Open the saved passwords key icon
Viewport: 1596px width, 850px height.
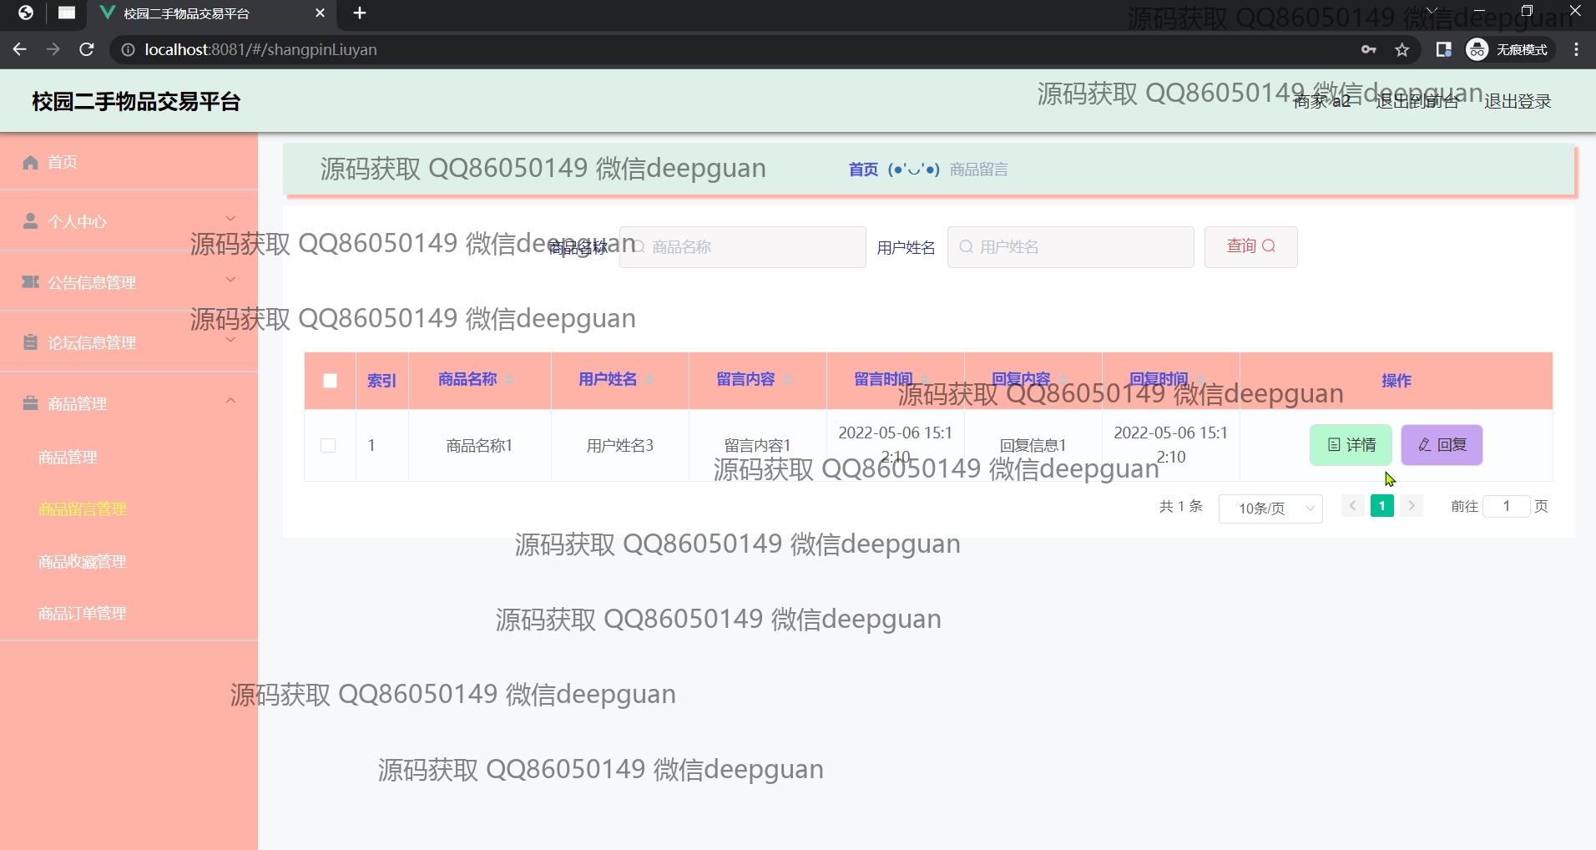click(1368, 50)
